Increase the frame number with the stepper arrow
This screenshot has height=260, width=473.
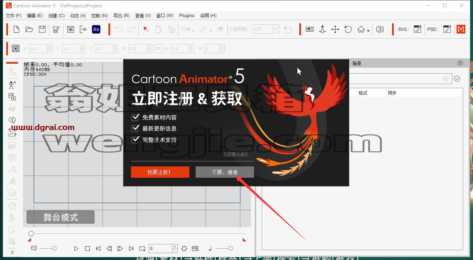tap(175, 247)
